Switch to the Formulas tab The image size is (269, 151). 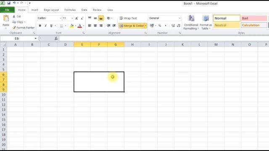click(x=70, y=10)
